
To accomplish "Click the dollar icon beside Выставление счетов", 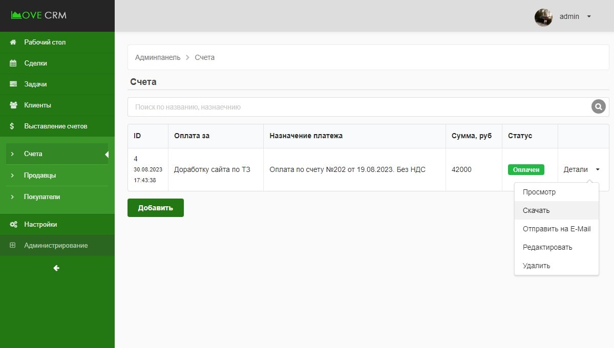I will (x=13, y=126).
